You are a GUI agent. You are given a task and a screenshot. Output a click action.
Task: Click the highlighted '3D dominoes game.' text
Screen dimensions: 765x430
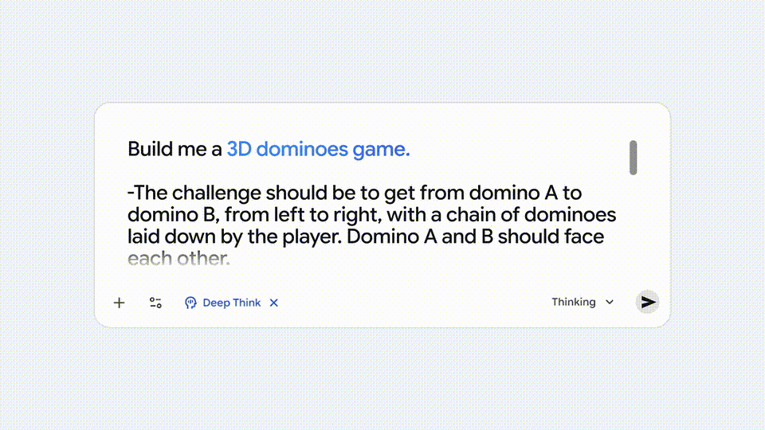click(x=318, y=149)
